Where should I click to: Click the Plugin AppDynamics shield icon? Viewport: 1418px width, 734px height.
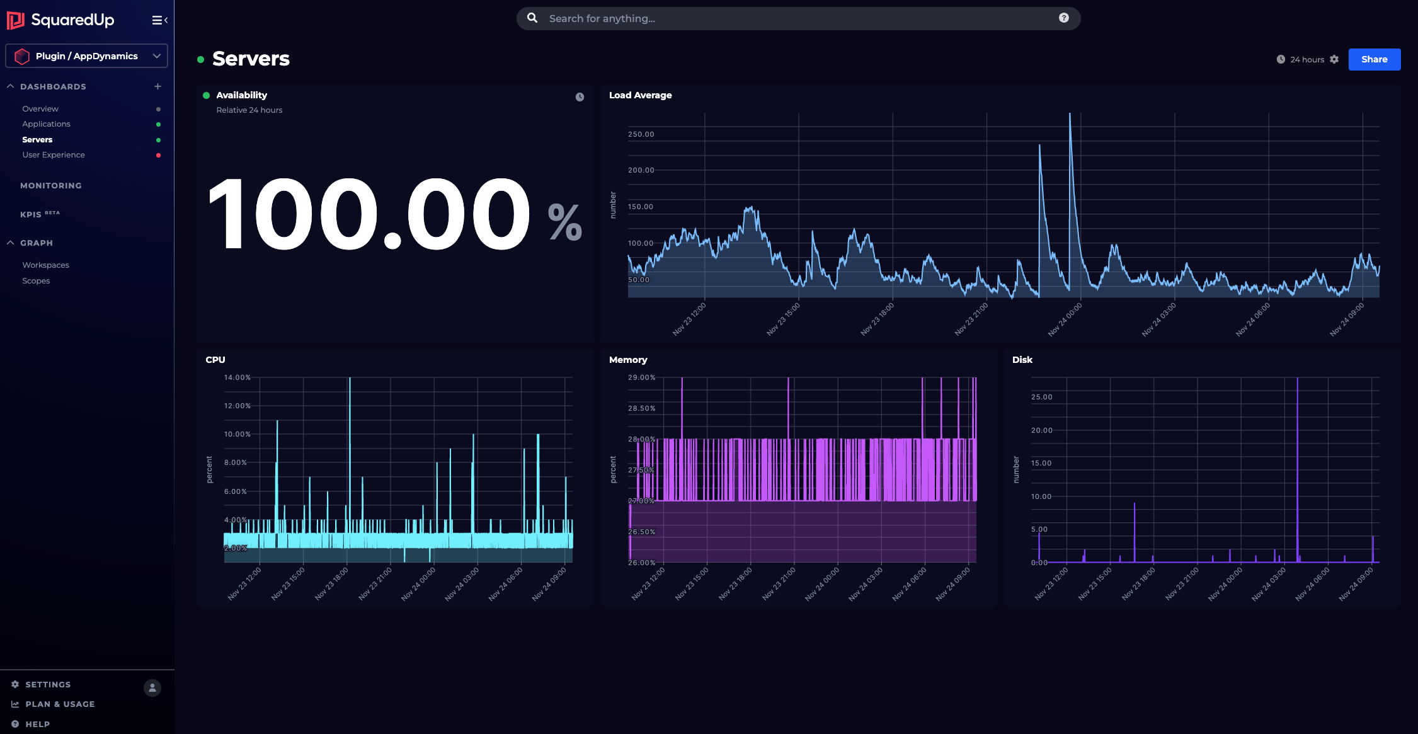click(21, 55)
